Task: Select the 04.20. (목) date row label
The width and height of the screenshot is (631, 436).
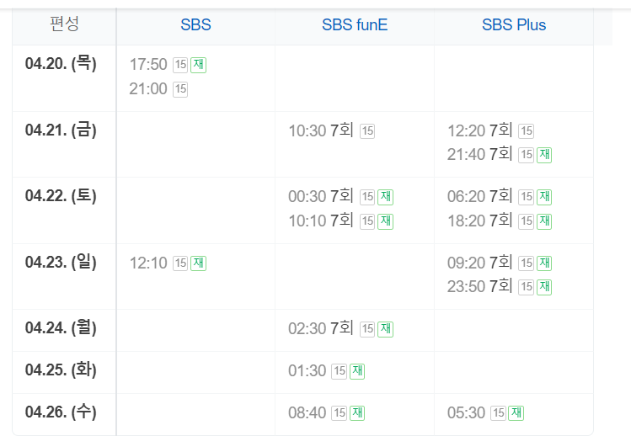Action: [x=61, y=64]
